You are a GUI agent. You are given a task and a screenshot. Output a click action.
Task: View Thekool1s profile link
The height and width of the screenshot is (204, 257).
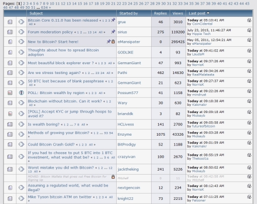pos(200,159)
